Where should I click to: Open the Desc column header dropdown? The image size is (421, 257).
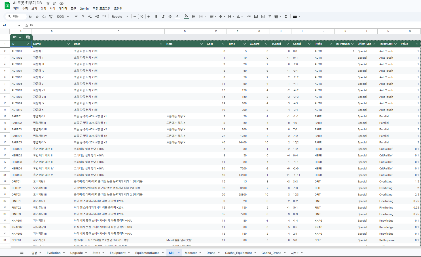pyautogui.click(x=161, y=44)
